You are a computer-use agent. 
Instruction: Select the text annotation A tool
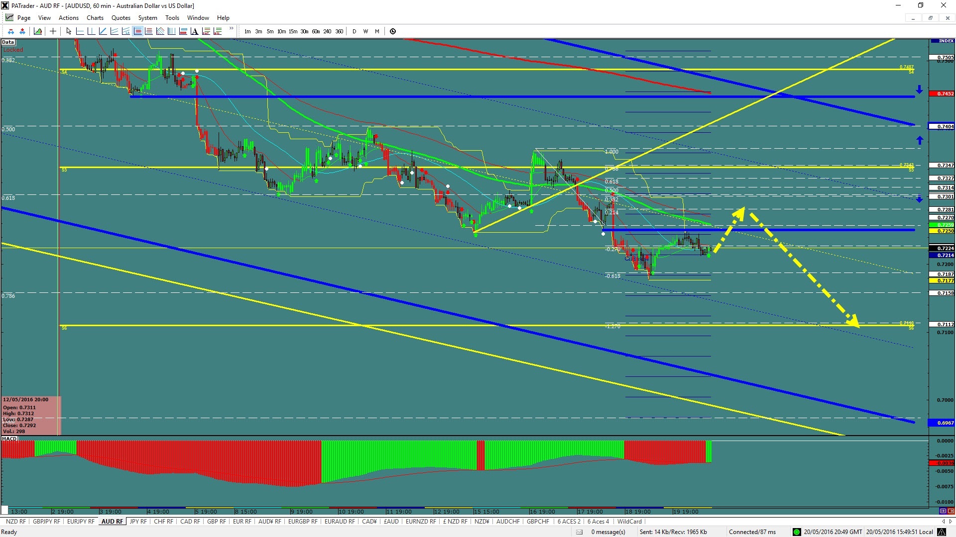(x=194, y=31)
